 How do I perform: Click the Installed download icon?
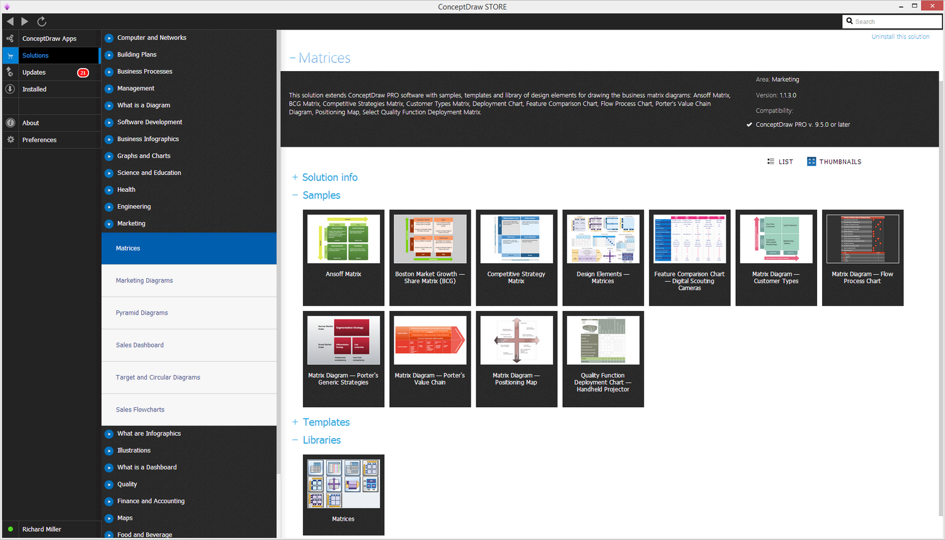(x=10, y=89)
